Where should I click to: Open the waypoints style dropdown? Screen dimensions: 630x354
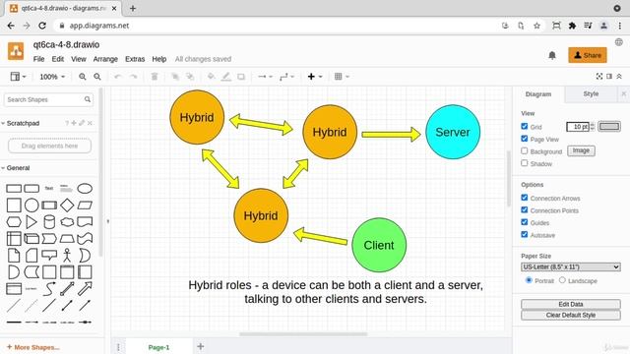(286, 77)
